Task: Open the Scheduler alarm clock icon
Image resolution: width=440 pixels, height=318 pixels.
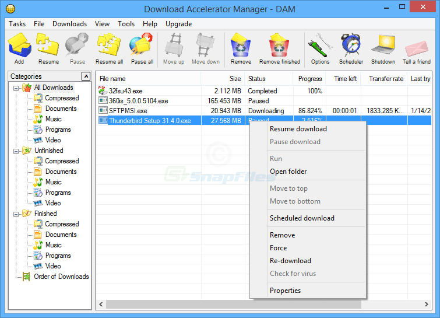Action: point(351,45)
